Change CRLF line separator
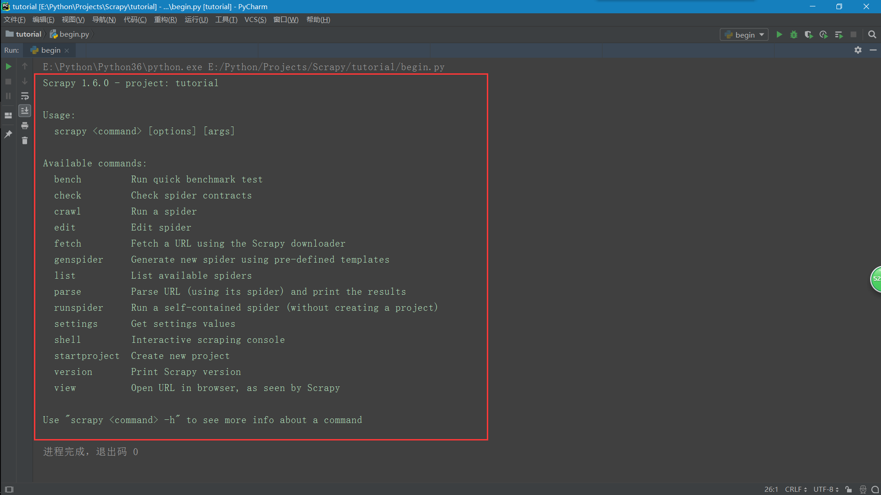The image size is (881, 495). point(796,489)
